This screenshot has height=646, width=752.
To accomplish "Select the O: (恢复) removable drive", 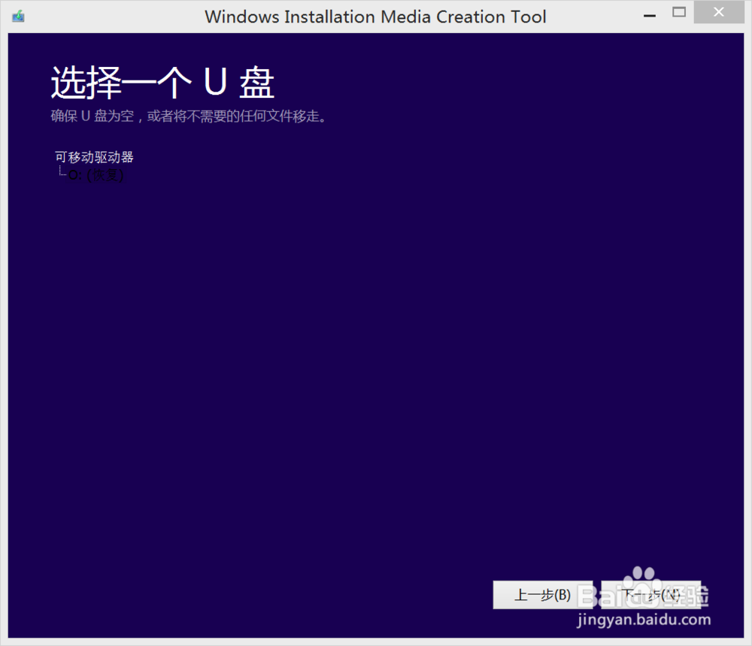I will [96, 175].
